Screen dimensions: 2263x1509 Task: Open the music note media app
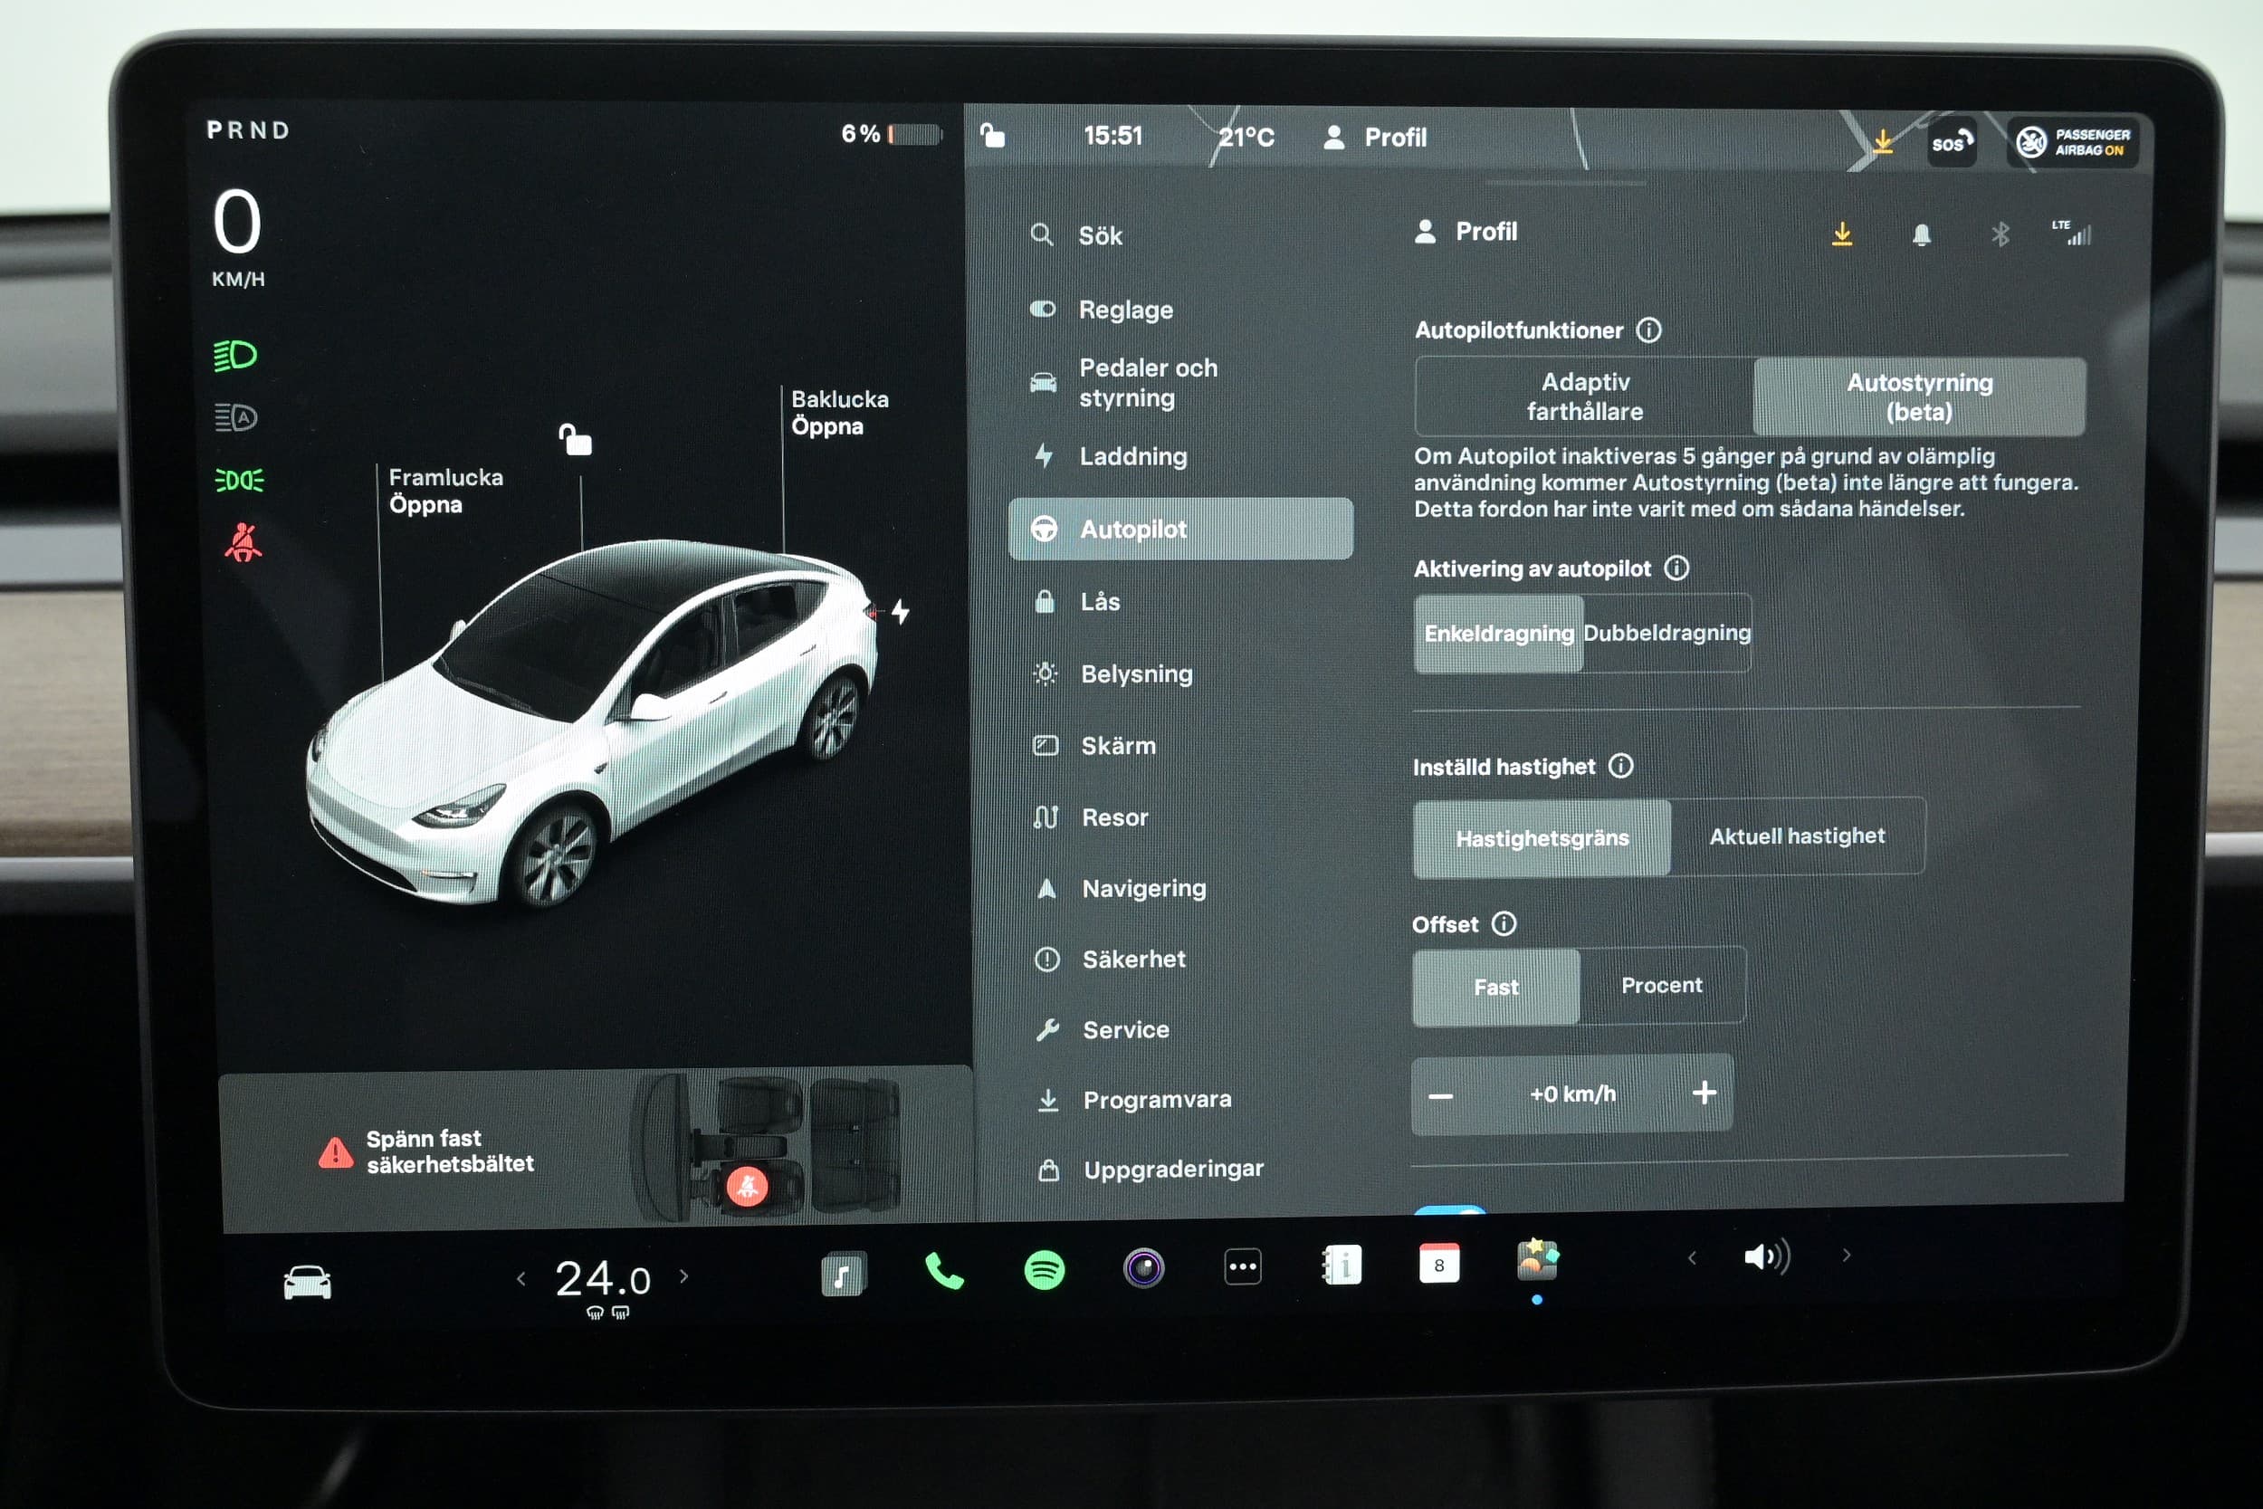coord(843,1275)
